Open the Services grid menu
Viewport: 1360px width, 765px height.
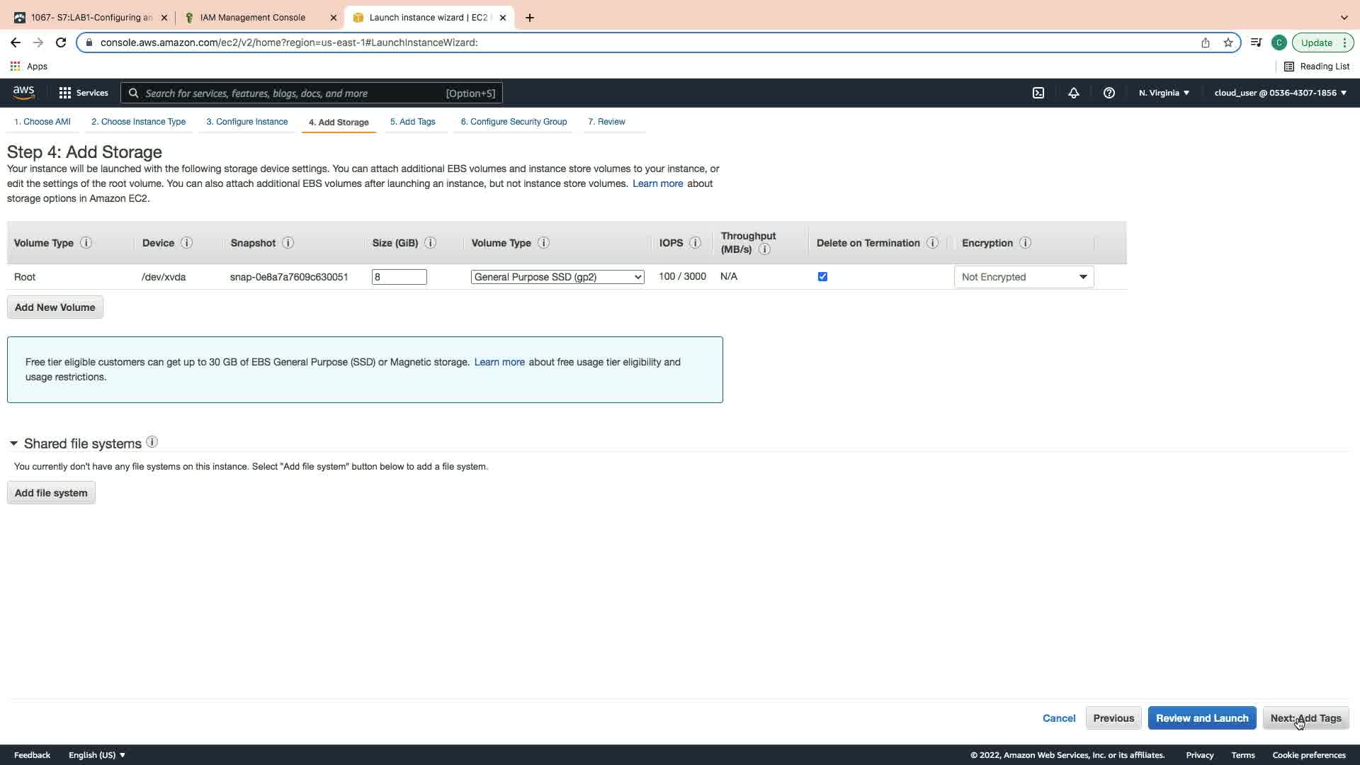[x=83, y=93]
